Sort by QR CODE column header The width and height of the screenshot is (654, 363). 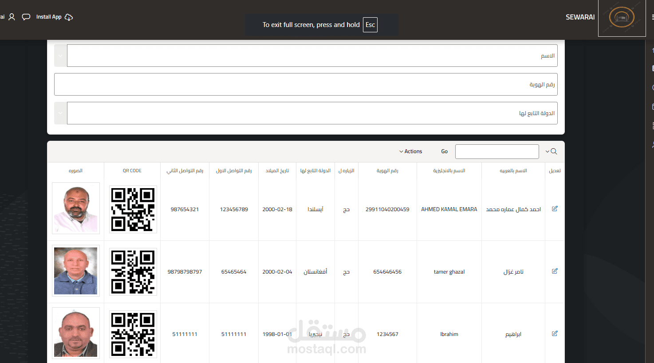(x=132, y=170)
